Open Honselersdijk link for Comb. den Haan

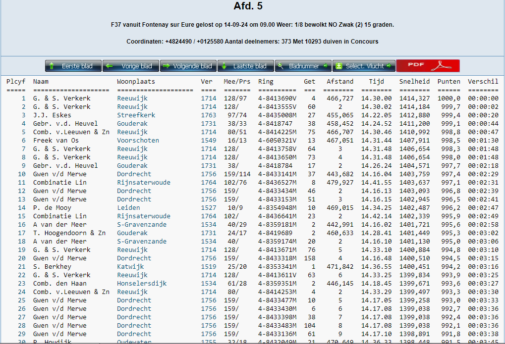[142, 284]
